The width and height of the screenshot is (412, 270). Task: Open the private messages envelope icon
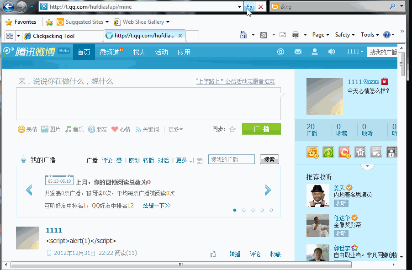click(x=298, y=52)
